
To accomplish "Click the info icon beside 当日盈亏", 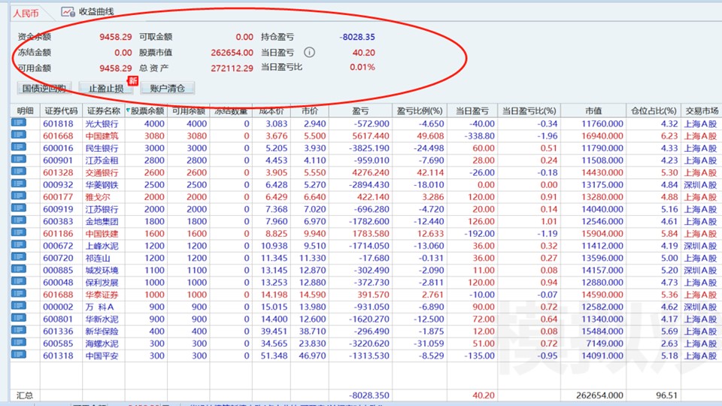I will pos(309,53).
